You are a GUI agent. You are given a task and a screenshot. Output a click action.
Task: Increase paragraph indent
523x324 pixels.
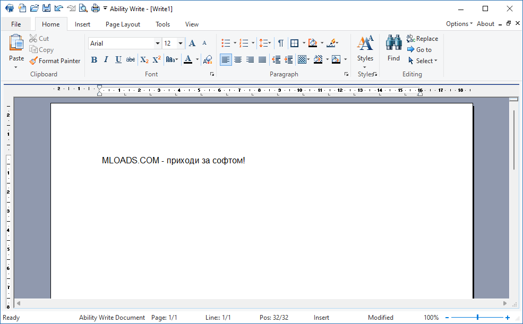(288, 59)
